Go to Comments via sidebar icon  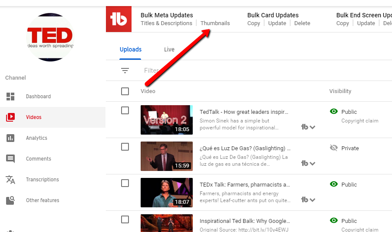point(10,159)
